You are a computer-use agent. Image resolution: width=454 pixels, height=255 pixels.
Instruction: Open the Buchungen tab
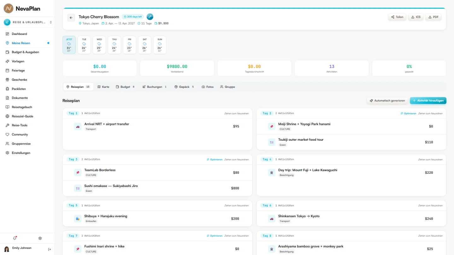point(154,87)
